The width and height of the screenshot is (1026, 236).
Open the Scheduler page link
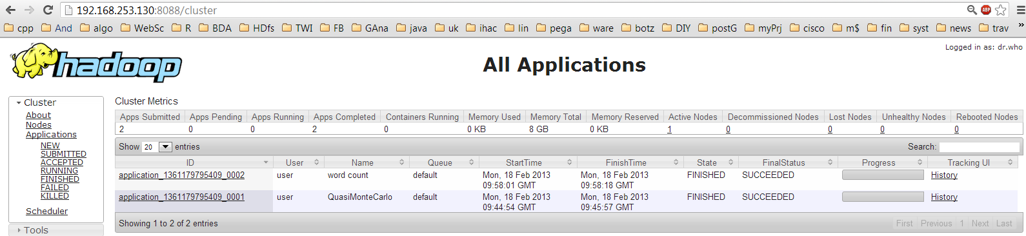tap(46, 211)
